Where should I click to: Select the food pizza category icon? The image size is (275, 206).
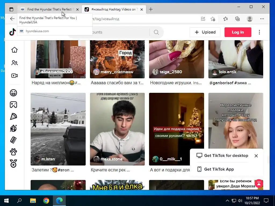(x=13, y=116)
